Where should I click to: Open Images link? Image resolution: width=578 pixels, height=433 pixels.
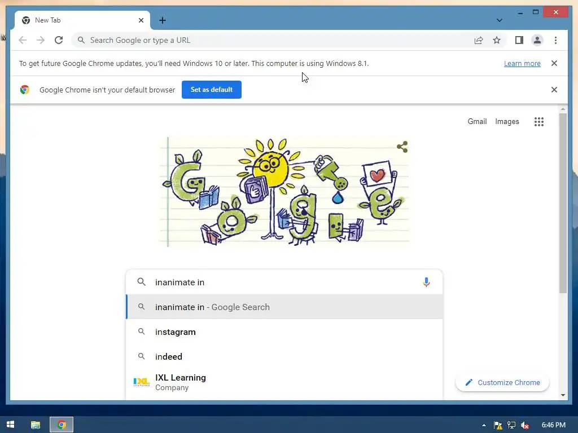pyautogui.click(x=507, y=122)
